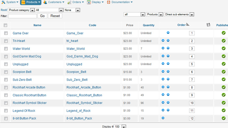
Task: Unpublish Game Over via green check
Action: click(x=224, y=33)
